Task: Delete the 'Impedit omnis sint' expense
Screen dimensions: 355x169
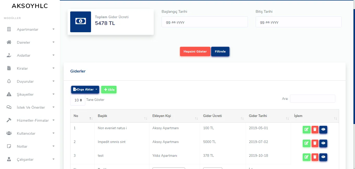Action: (315, 143)
